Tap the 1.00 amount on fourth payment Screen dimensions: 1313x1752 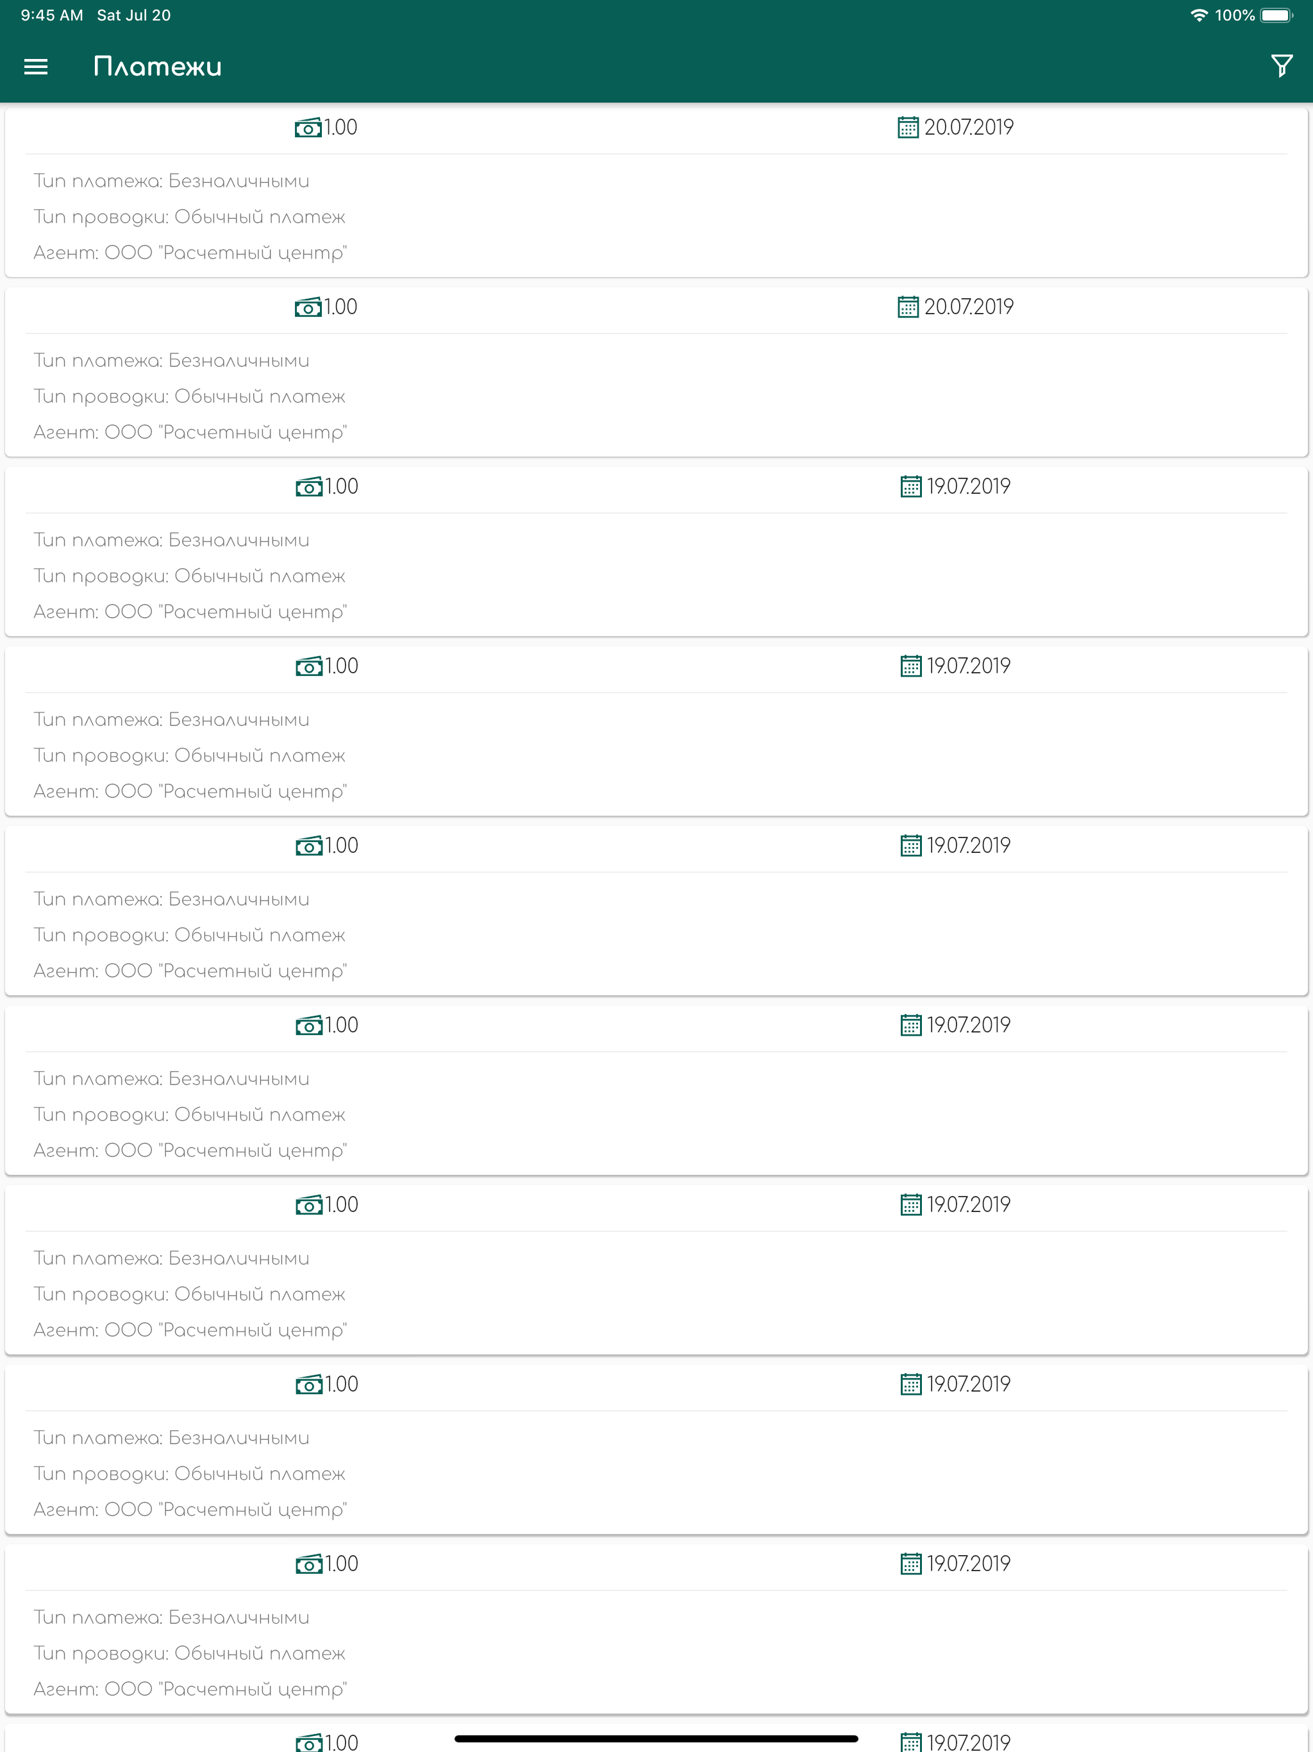point(342,666)
